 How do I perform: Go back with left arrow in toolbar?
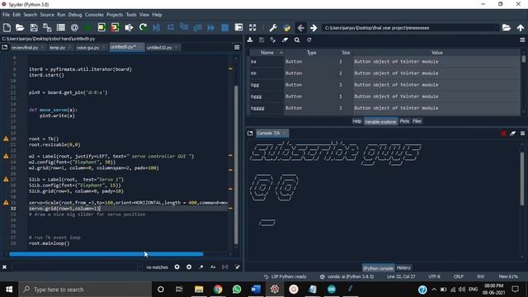tap(300, 27)
